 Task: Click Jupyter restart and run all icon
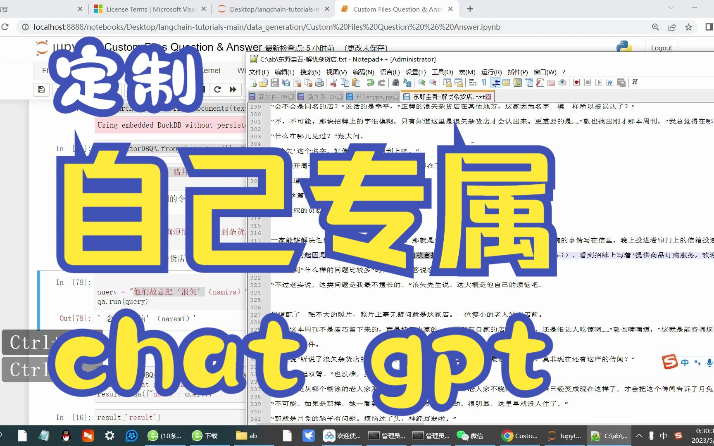tap(233, 89)
